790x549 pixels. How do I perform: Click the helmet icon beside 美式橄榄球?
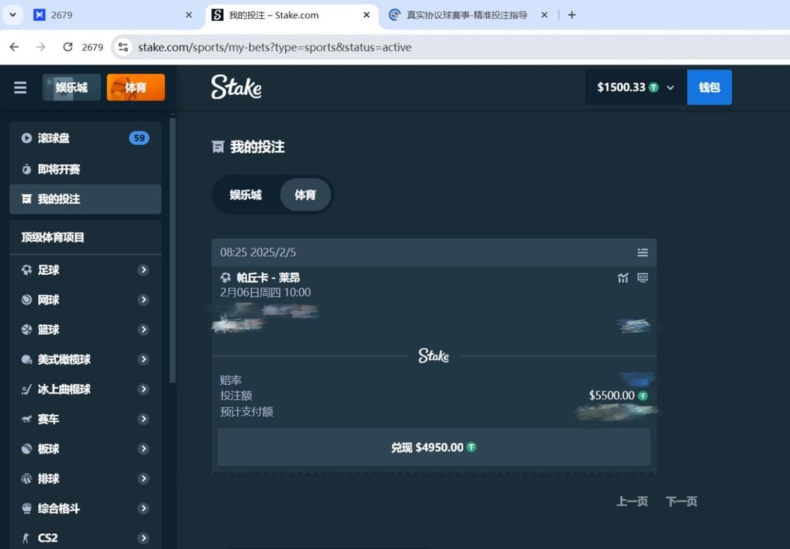click(26, 360)
